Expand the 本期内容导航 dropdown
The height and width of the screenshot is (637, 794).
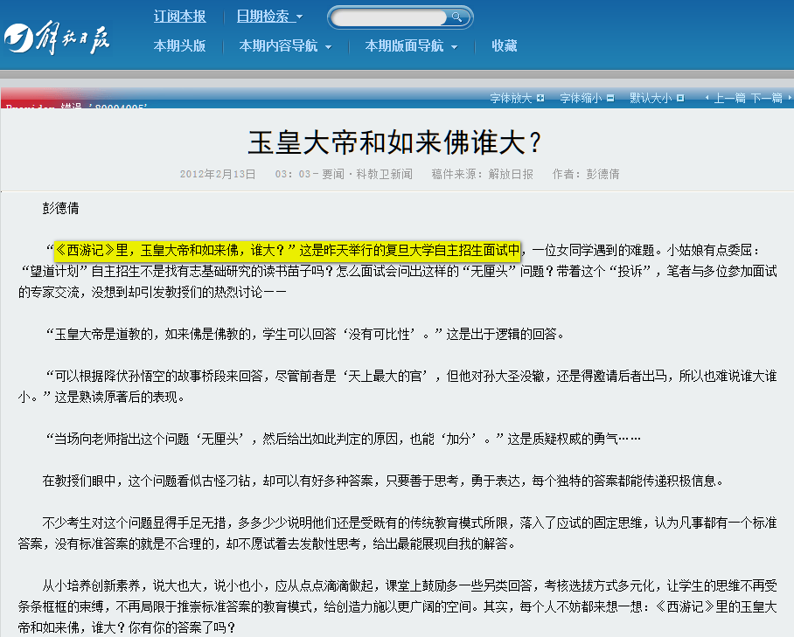click(x=285, y=46)
